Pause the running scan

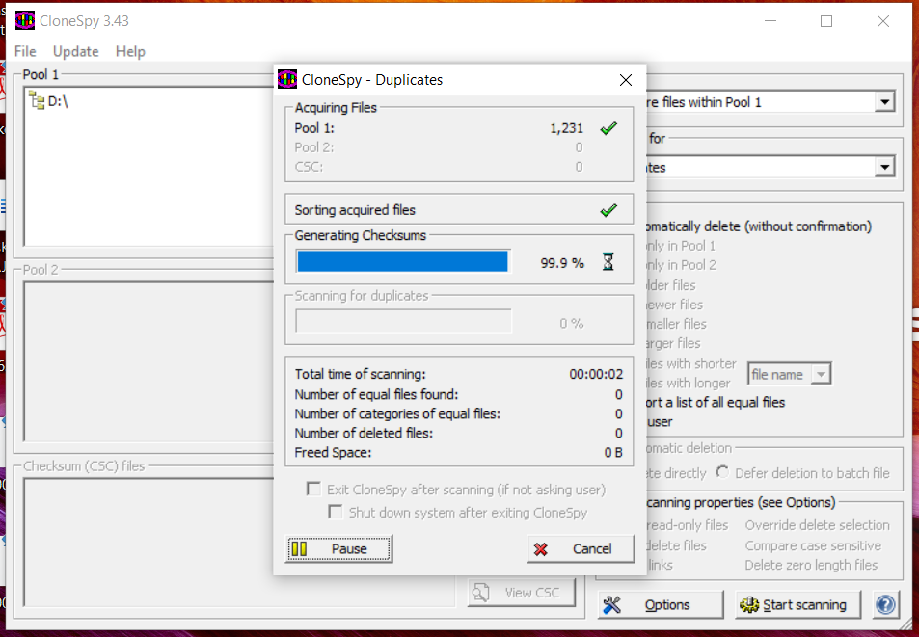pyautogui.click(x=338, y=548)
